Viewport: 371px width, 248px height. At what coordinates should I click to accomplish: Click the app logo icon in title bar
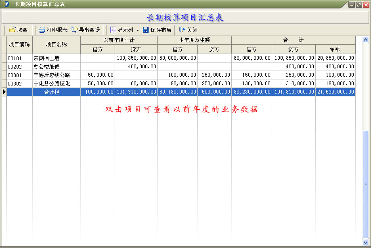(7, 4)
